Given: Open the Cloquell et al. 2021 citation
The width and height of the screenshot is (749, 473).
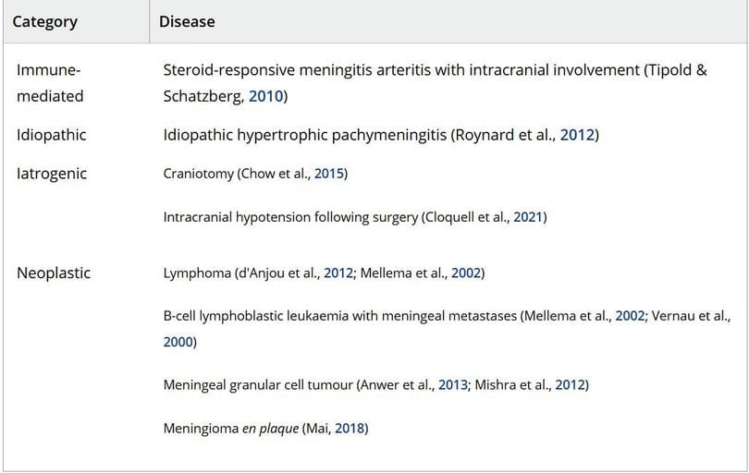Looking at the screenshot, I should [528, 217].
